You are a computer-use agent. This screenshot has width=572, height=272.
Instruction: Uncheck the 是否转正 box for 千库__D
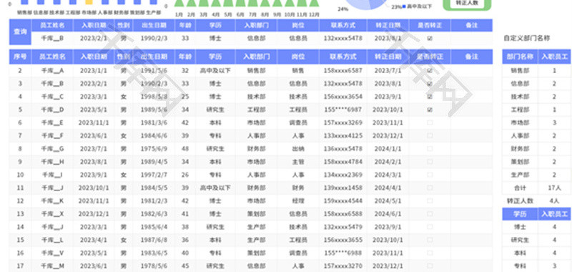click(430, 110)
